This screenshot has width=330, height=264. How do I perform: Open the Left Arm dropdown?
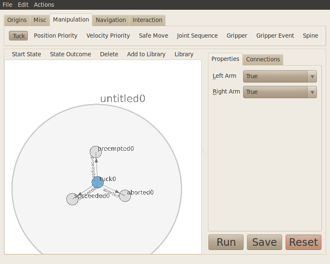click(280, 76)
